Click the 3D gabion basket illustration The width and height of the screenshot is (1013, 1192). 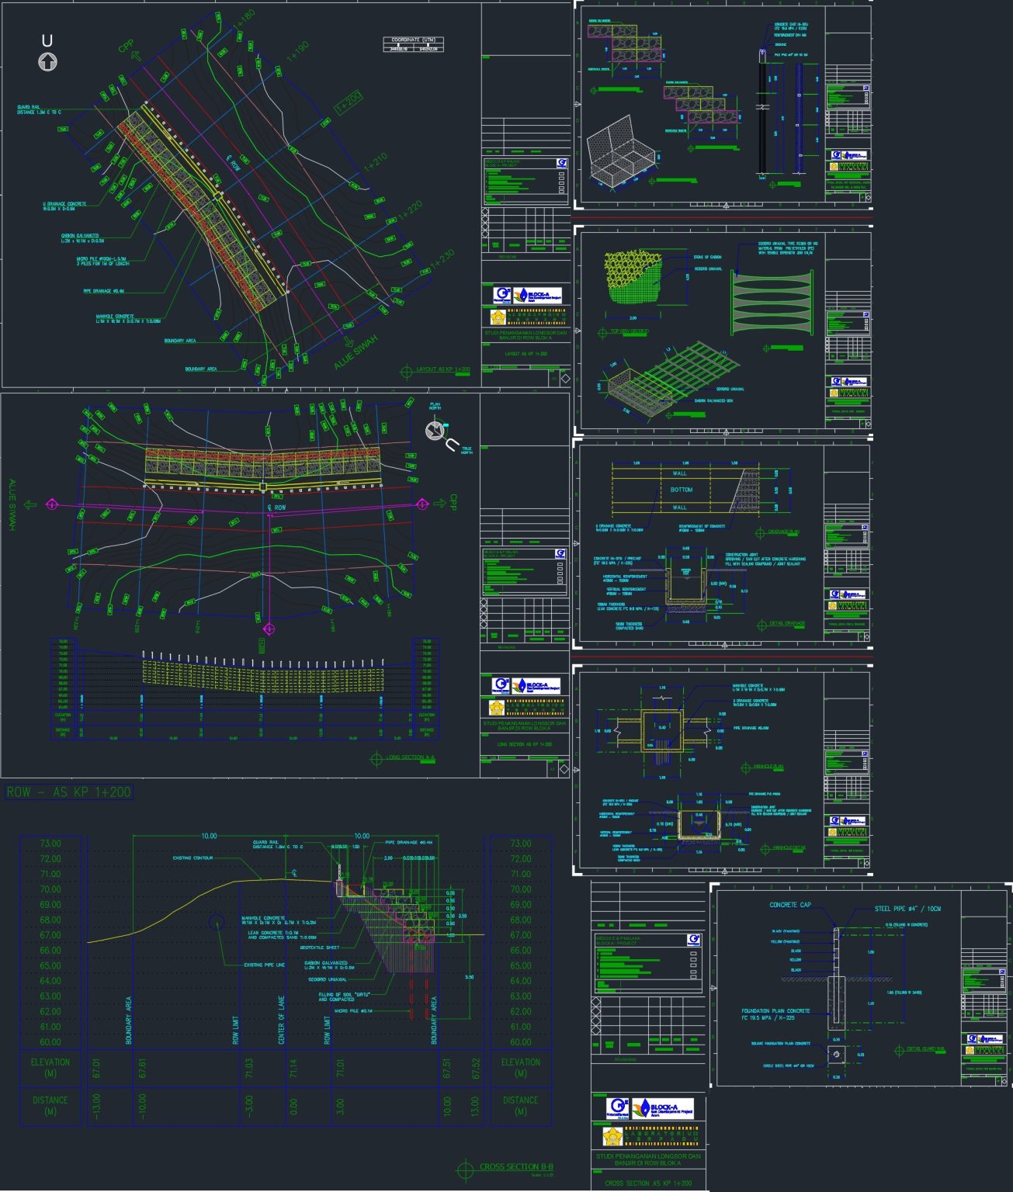click(621, 155)
